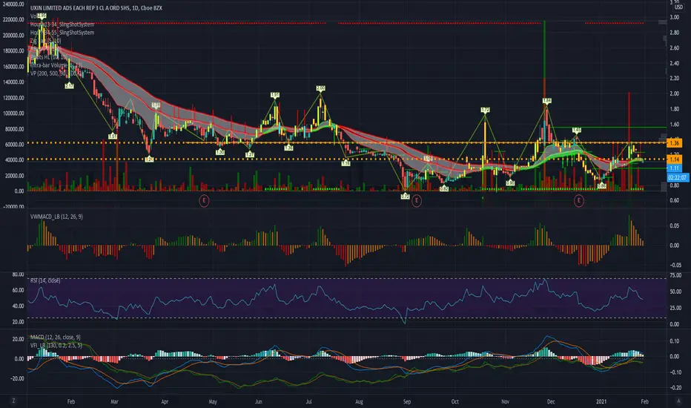Click the 2021 label on time axis
Screen dimensions: 691x408
coord(601,402)
